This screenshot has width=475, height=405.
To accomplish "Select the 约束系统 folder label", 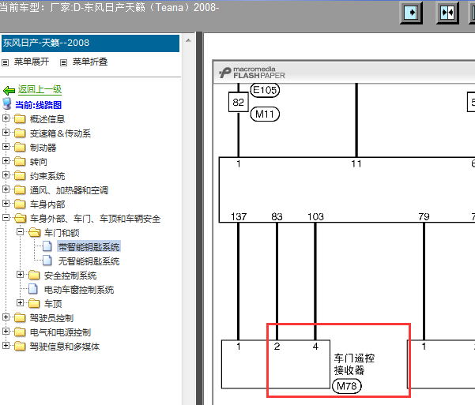I will tap(47, 176).
